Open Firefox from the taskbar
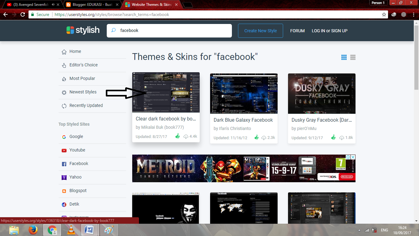Screen dimensions: 419x236 (33, 230)
